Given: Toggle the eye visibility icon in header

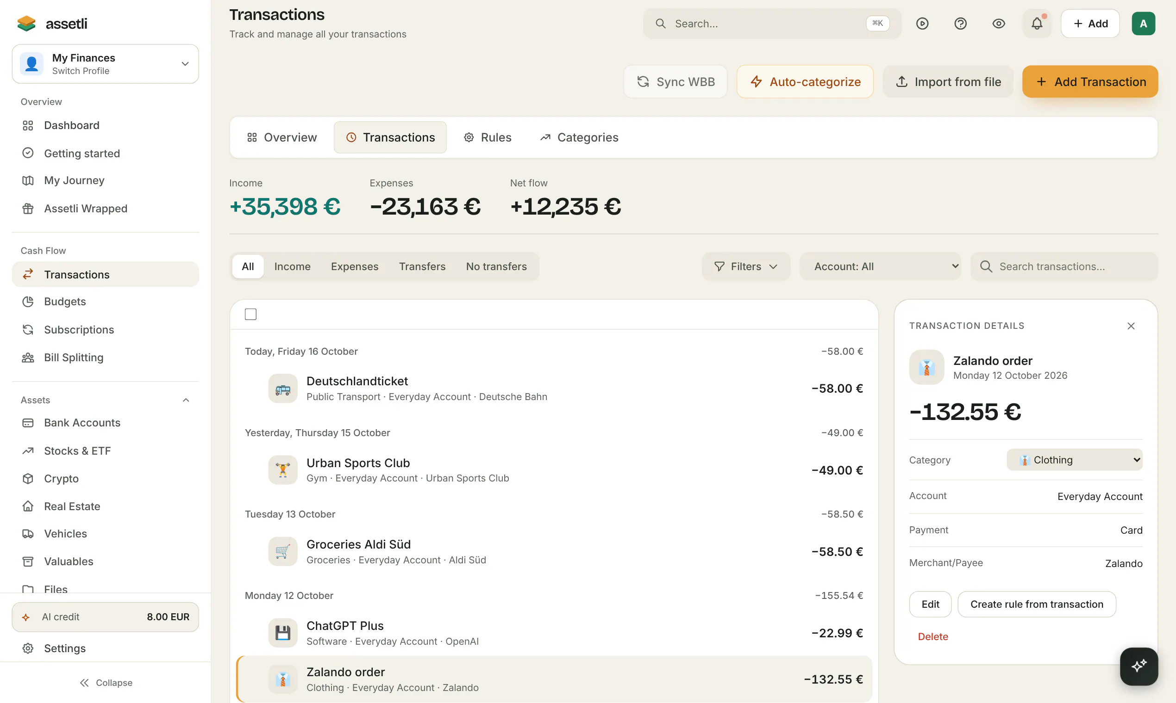Looking at the screenshot, I should 999,23.
